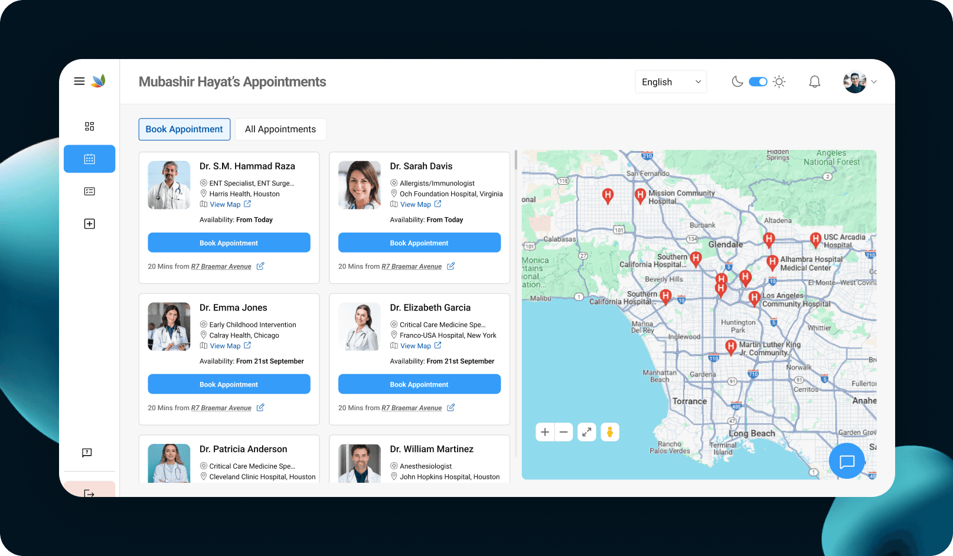Click Los Angeles Community Hospital map marker
Screen dimensions: 953x556
[754, 298]
